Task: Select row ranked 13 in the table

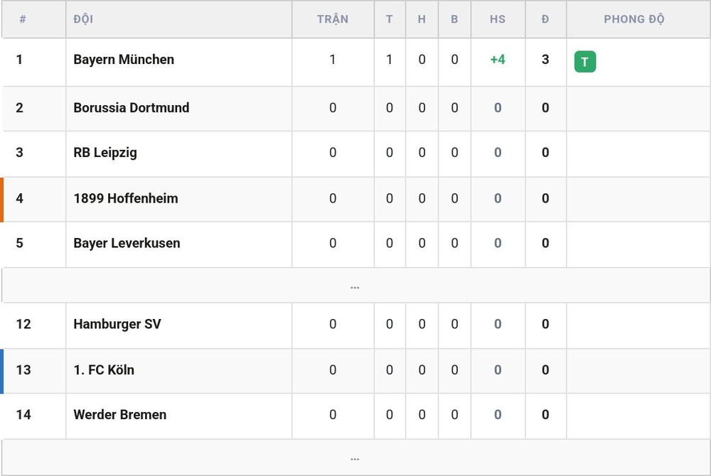Action: [x=355, y=371]
